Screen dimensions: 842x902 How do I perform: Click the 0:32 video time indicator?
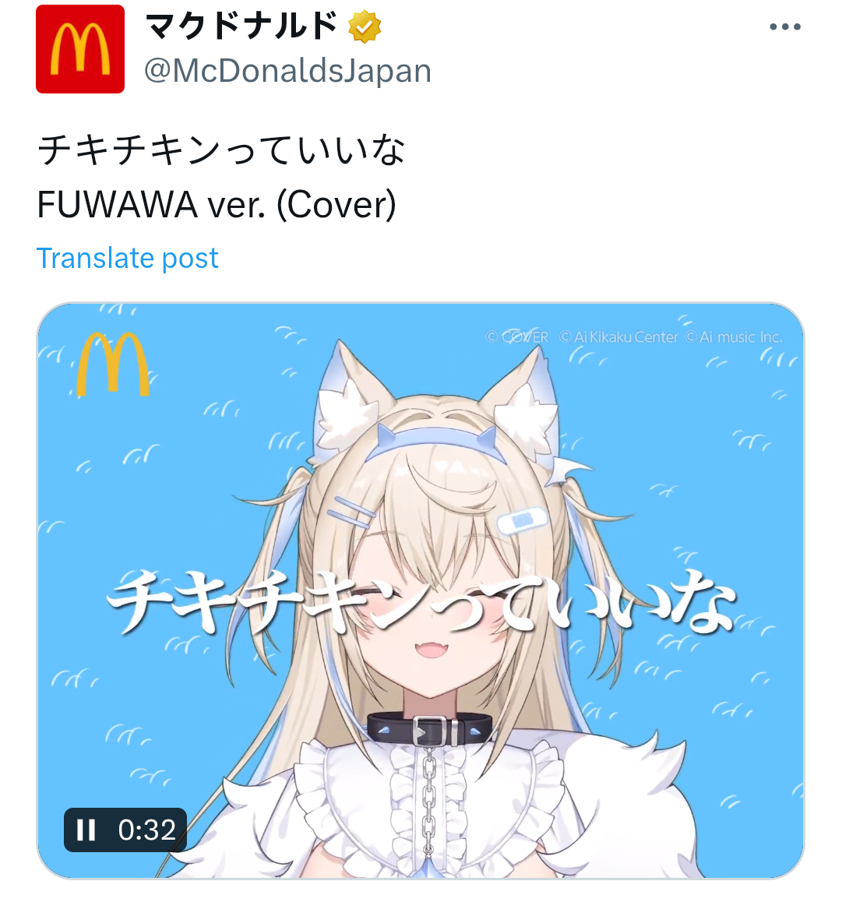click(x=146, y=830)
